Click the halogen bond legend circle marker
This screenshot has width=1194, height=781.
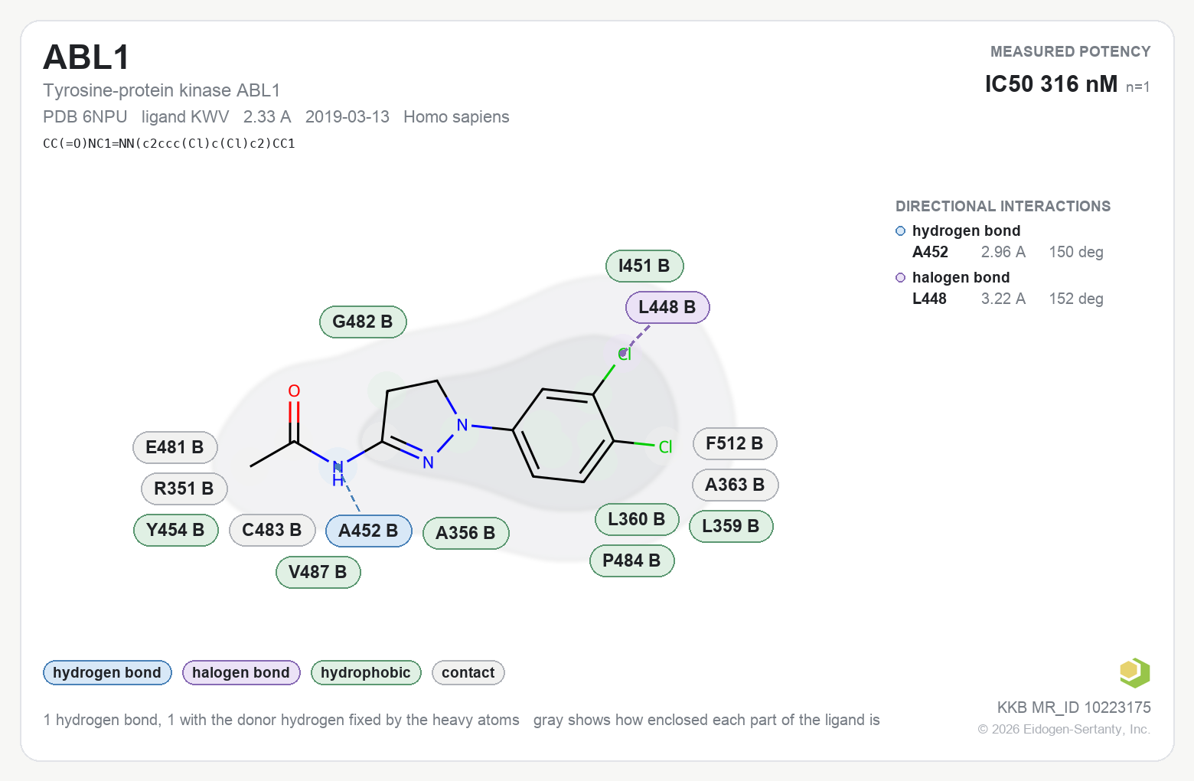click(901, 278)
